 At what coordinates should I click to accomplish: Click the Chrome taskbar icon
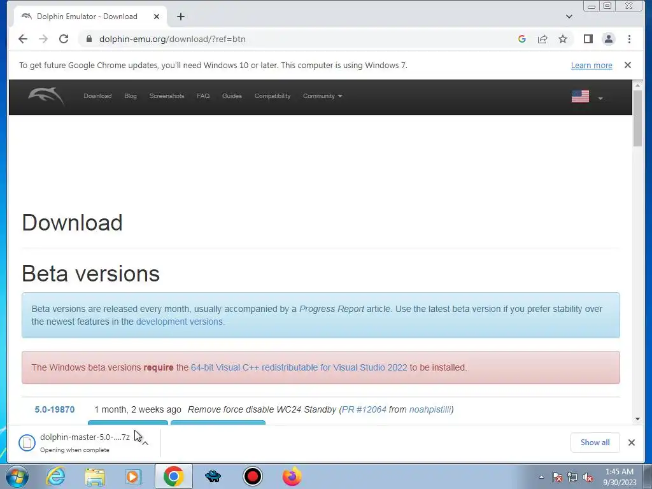(173, 476)
